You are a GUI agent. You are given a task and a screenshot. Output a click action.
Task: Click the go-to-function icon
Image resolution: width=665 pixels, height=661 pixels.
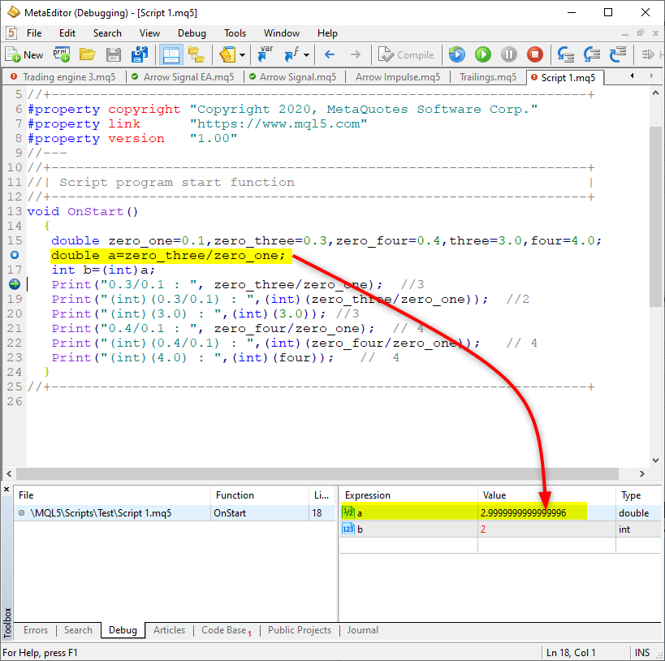[292, 54]
